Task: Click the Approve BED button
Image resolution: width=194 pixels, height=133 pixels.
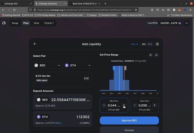Action: (x=129, y=120)
